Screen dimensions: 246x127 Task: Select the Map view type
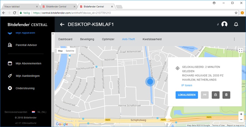click(x=60, y=51)
